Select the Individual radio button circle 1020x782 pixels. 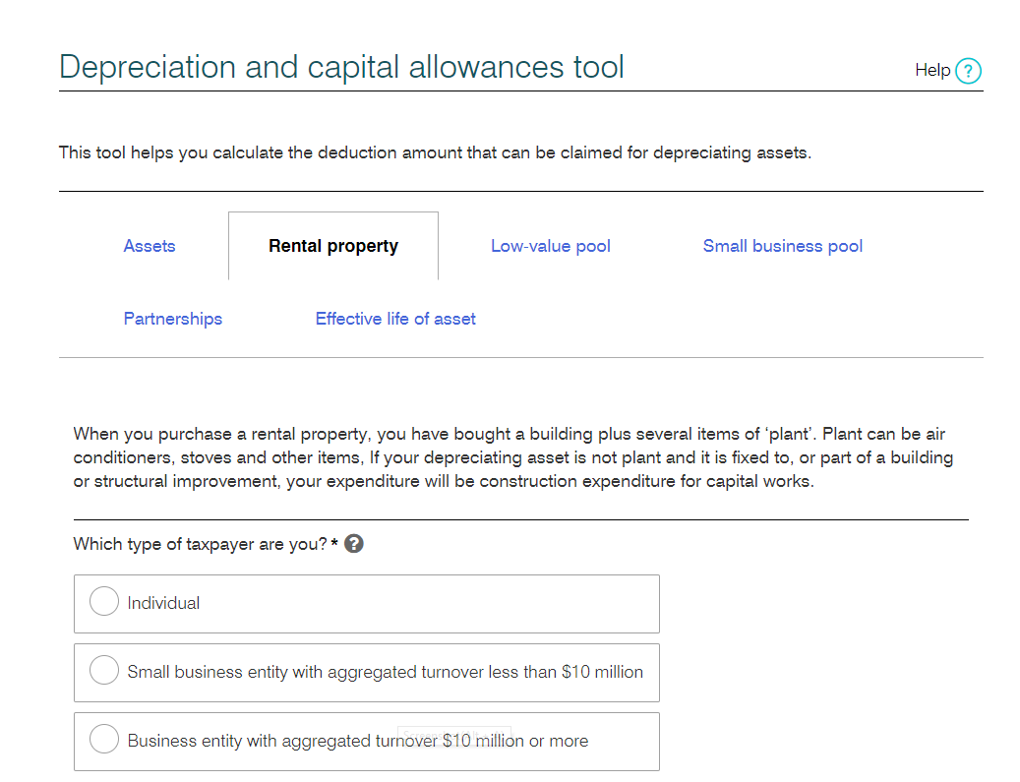pos(104,602)
